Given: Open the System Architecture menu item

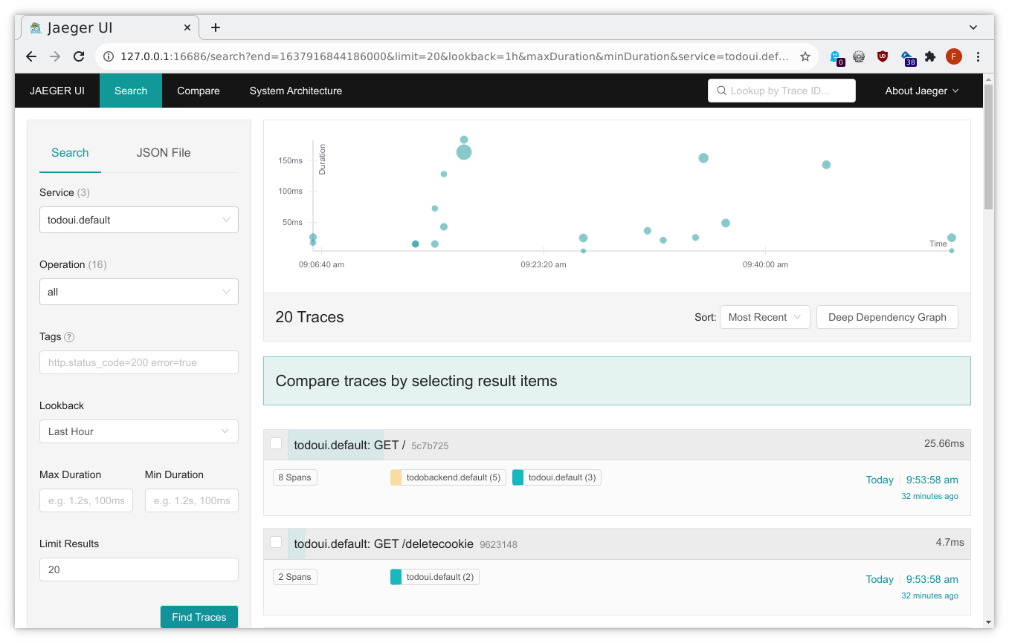Looking at the screenshot, I should (295, 91).
